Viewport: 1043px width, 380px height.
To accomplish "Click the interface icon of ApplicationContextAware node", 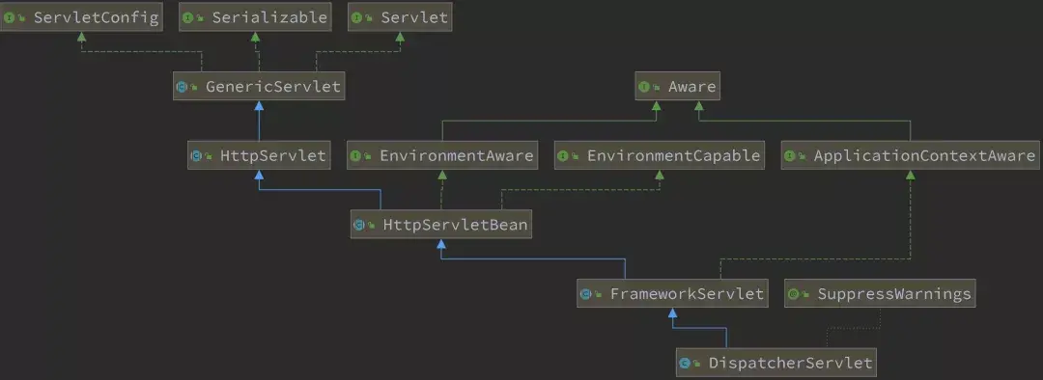I will 790,156.
